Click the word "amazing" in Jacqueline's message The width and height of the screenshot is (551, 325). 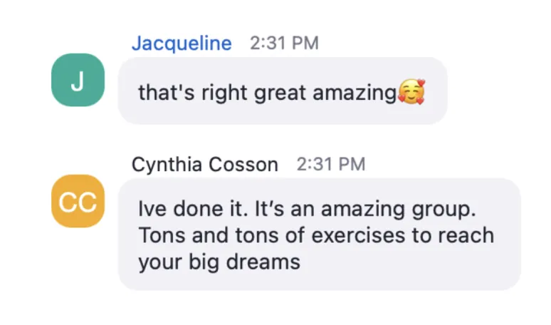click(x=355, y=93)
